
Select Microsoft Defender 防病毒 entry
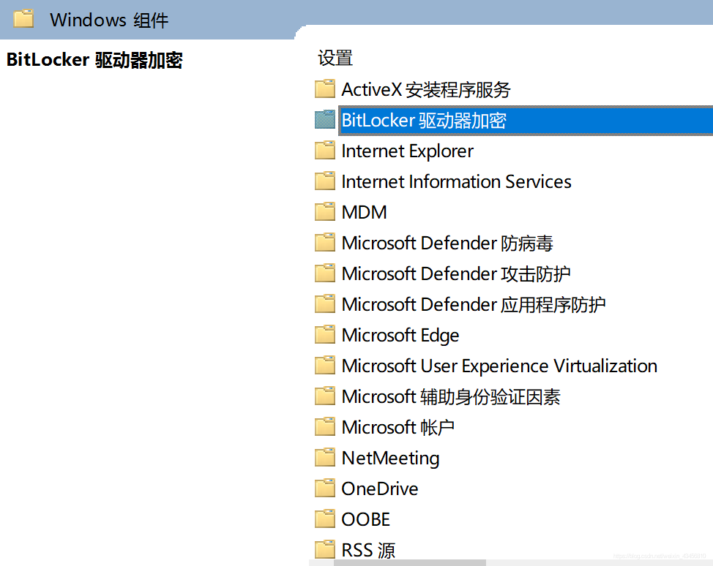(447, 243)
